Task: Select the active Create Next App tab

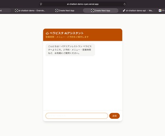Action: [101, 11]
